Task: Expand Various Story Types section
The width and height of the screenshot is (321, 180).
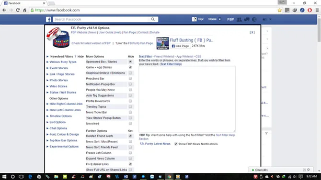Action: [63, 62]
